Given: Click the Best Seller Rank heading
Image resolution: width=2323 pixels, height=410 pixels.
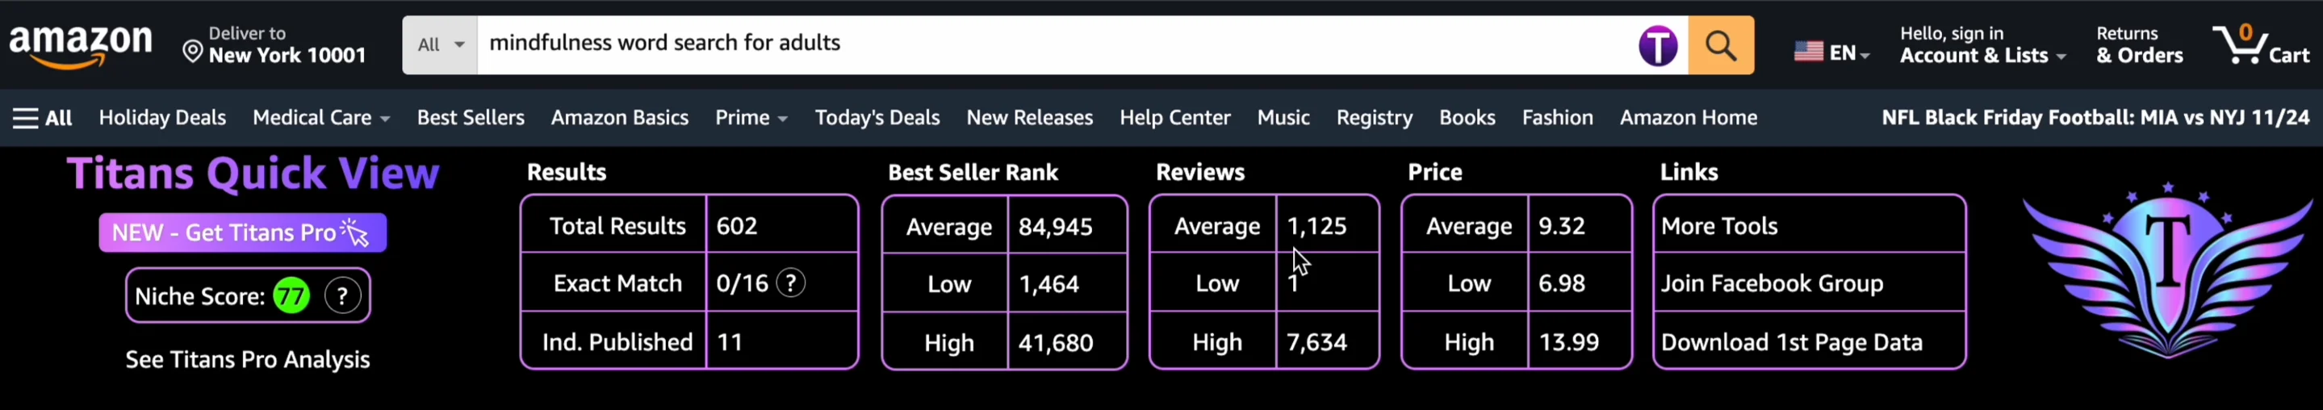Looking at the screenshot, I should pos(972,172).
